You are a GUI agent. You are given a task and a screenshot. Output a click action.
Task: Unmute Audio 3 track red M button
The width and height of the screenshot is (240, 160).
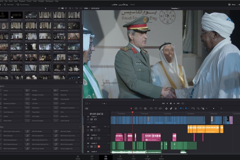(99, 147)
